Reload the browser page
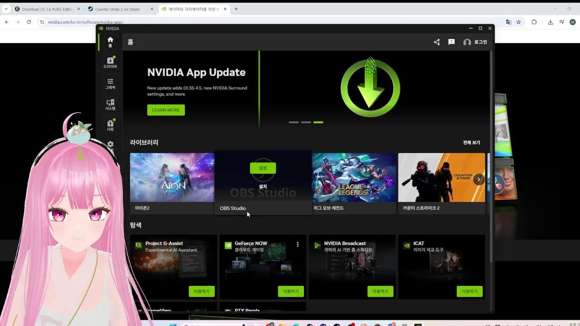 29,22
